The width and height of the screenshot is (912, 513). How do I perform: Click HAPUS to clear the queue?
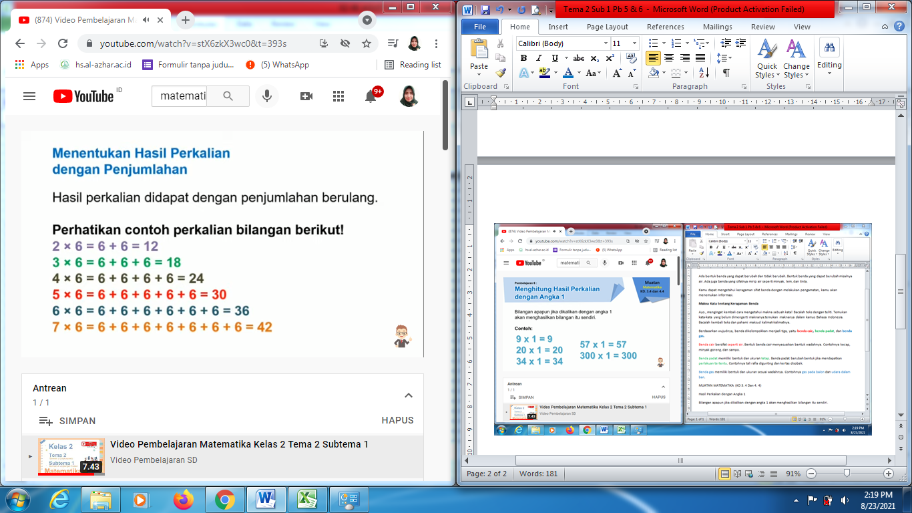click(x=397, y=421)
